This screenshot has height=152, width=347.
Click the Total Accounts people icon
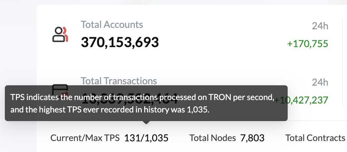(60, 34)
